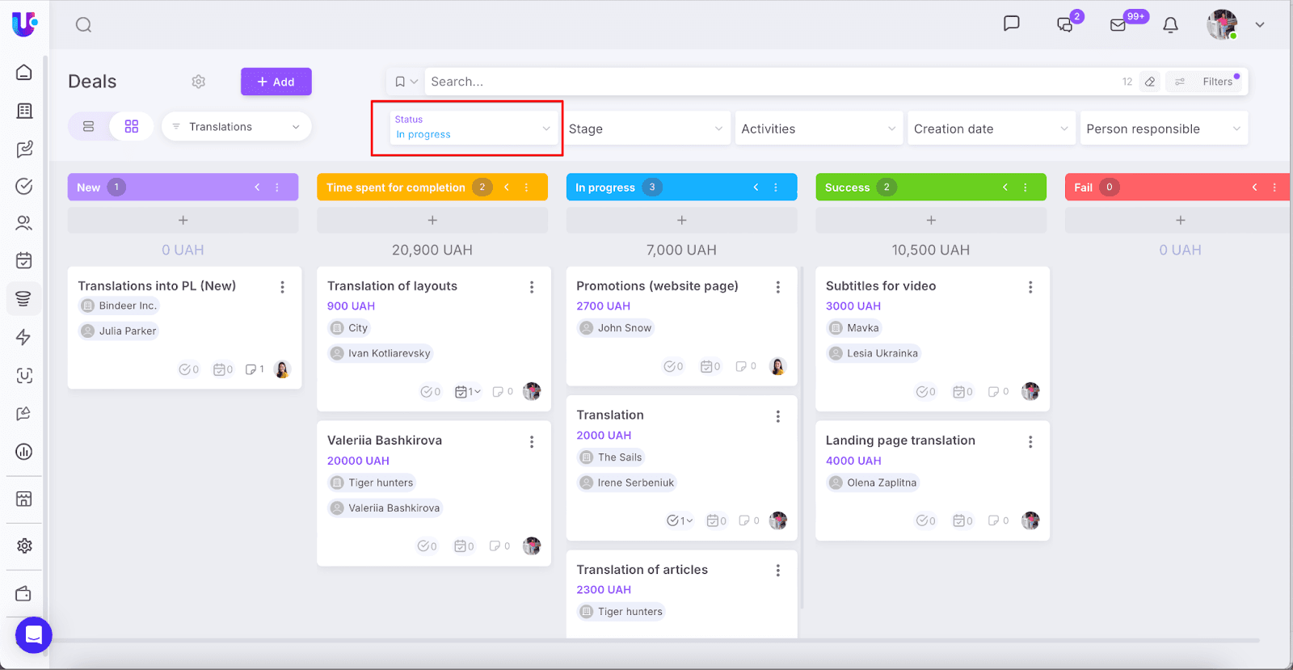The width and height of the screenshot is (1293, 670).
Task: Open options menu for Subtitles for video
Action: point(1030,287)
